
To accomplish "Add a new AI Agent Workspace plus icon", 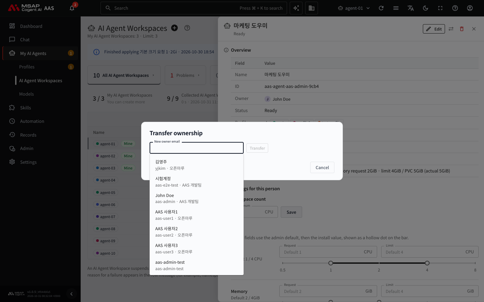I will click(174, 28).
